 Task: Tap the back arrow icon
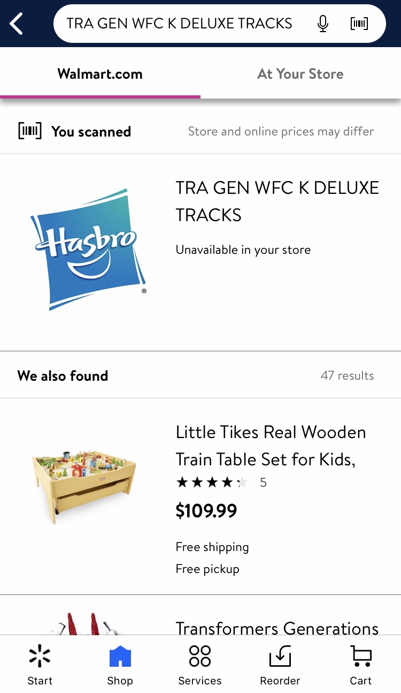click(x=17, y=24)
